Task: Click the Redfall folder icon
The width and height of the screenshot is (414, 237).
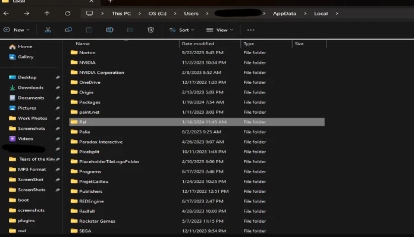Action: click(74, 211)
